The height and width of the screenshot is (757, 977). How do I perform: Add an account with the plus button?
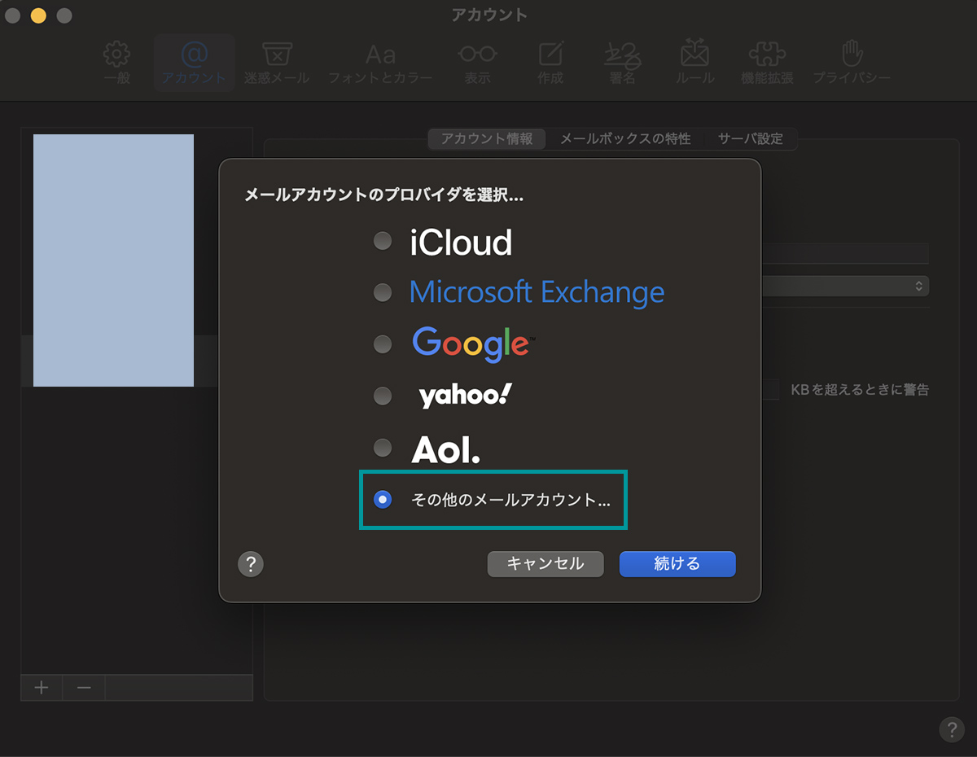pyautogui.click(x=42, y=687)
